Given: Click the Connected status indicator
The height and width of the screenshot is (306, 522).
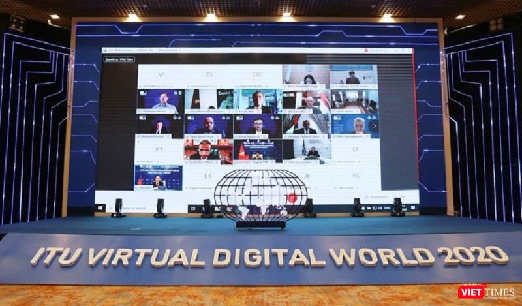Looking at the screenshot, I should tap(377, 50).
